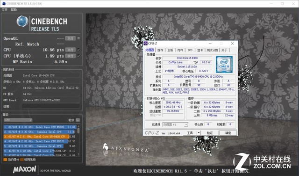
Task: Switch to the SPD tab in CPU-Z
Action: pos(190,50)
